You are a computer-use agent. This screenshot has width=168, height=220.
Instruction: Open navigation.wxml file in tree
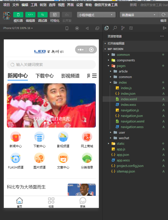click(132, 121)
